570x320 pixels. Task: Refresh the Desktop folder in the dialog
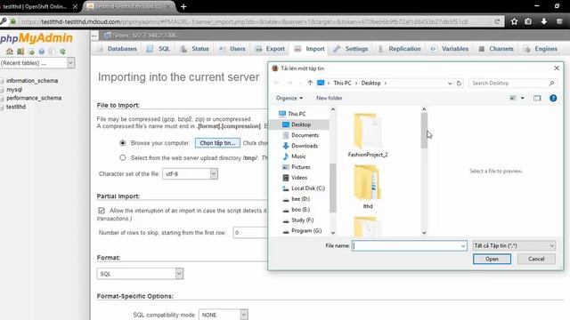(x=460, y=83)
